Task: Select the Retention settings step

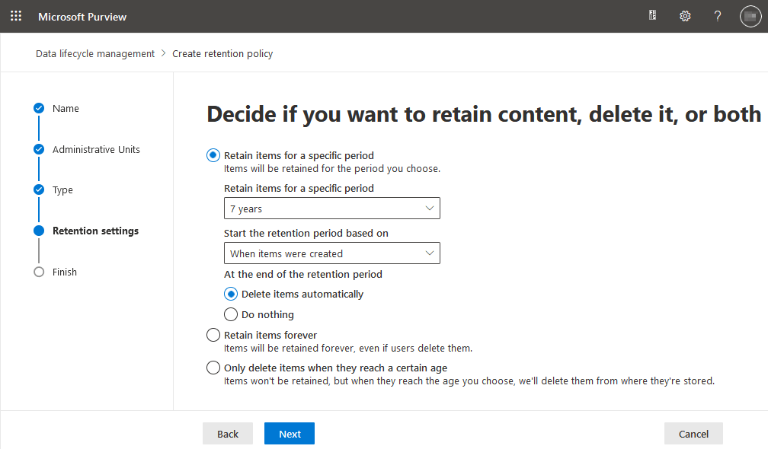Action: tap(95, 231)
